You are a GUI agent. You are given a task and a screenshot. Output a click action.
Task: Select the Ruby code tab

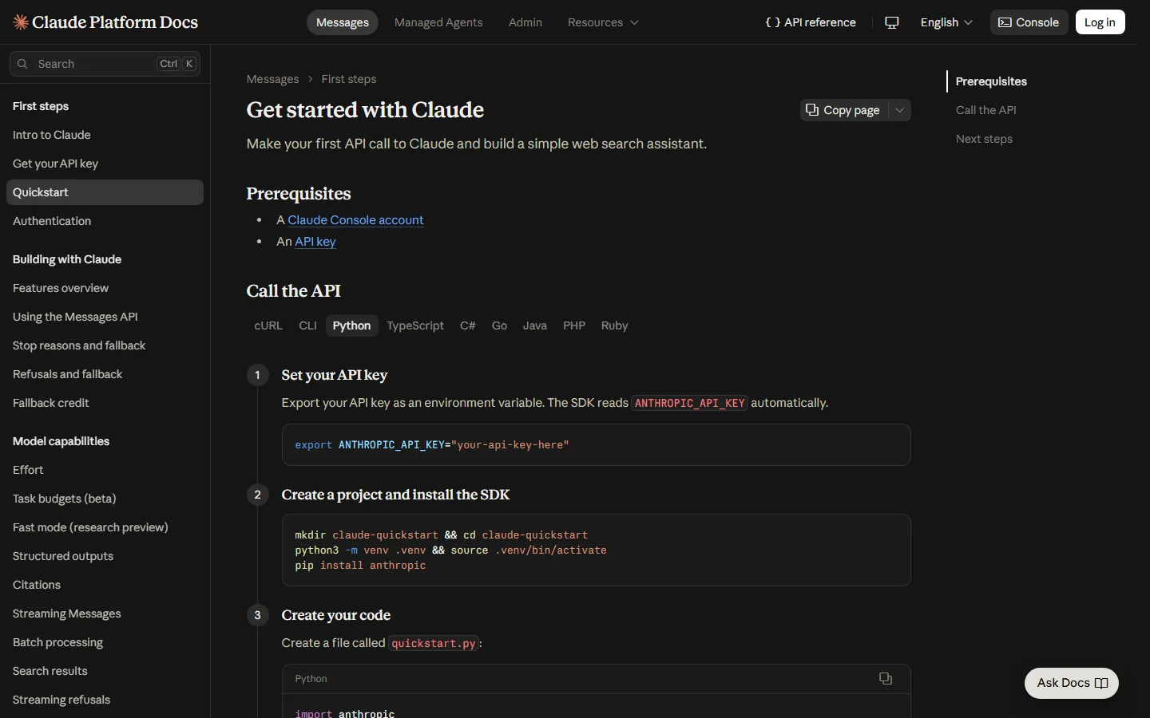click(x=615, y=325)
